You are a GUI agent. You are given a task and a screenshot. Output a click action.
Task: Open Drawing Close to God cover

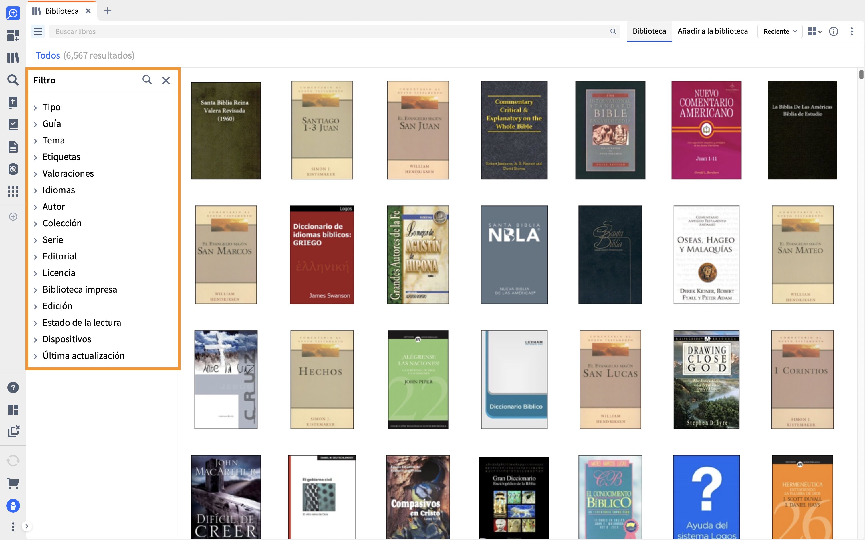(x=706, y=379)
